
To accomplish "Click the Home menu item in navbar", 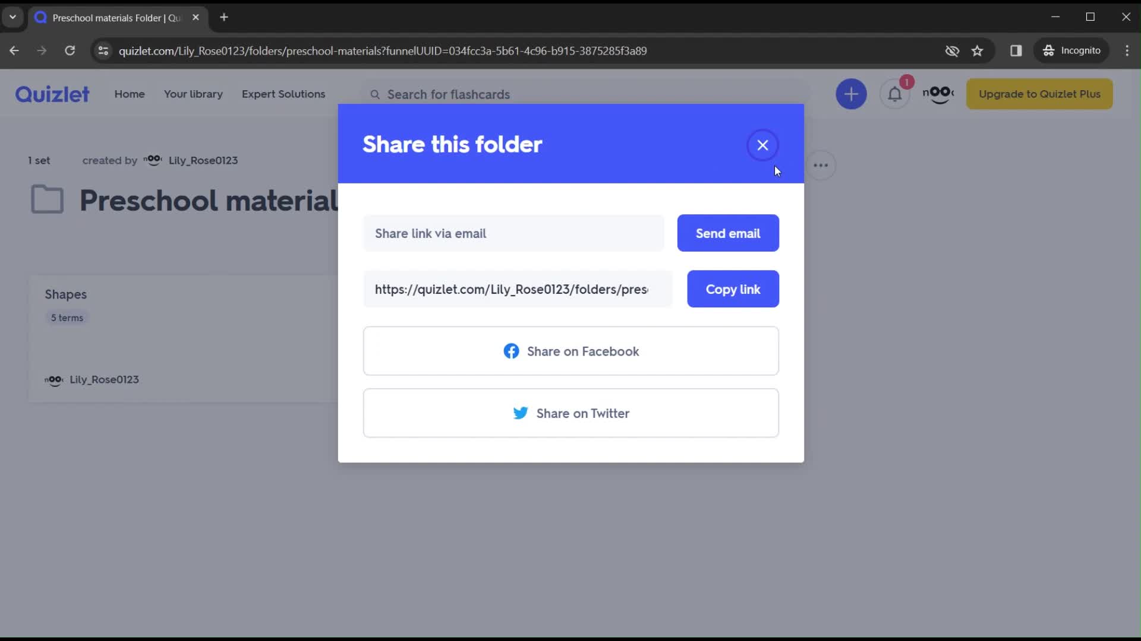I will point(130,94).
